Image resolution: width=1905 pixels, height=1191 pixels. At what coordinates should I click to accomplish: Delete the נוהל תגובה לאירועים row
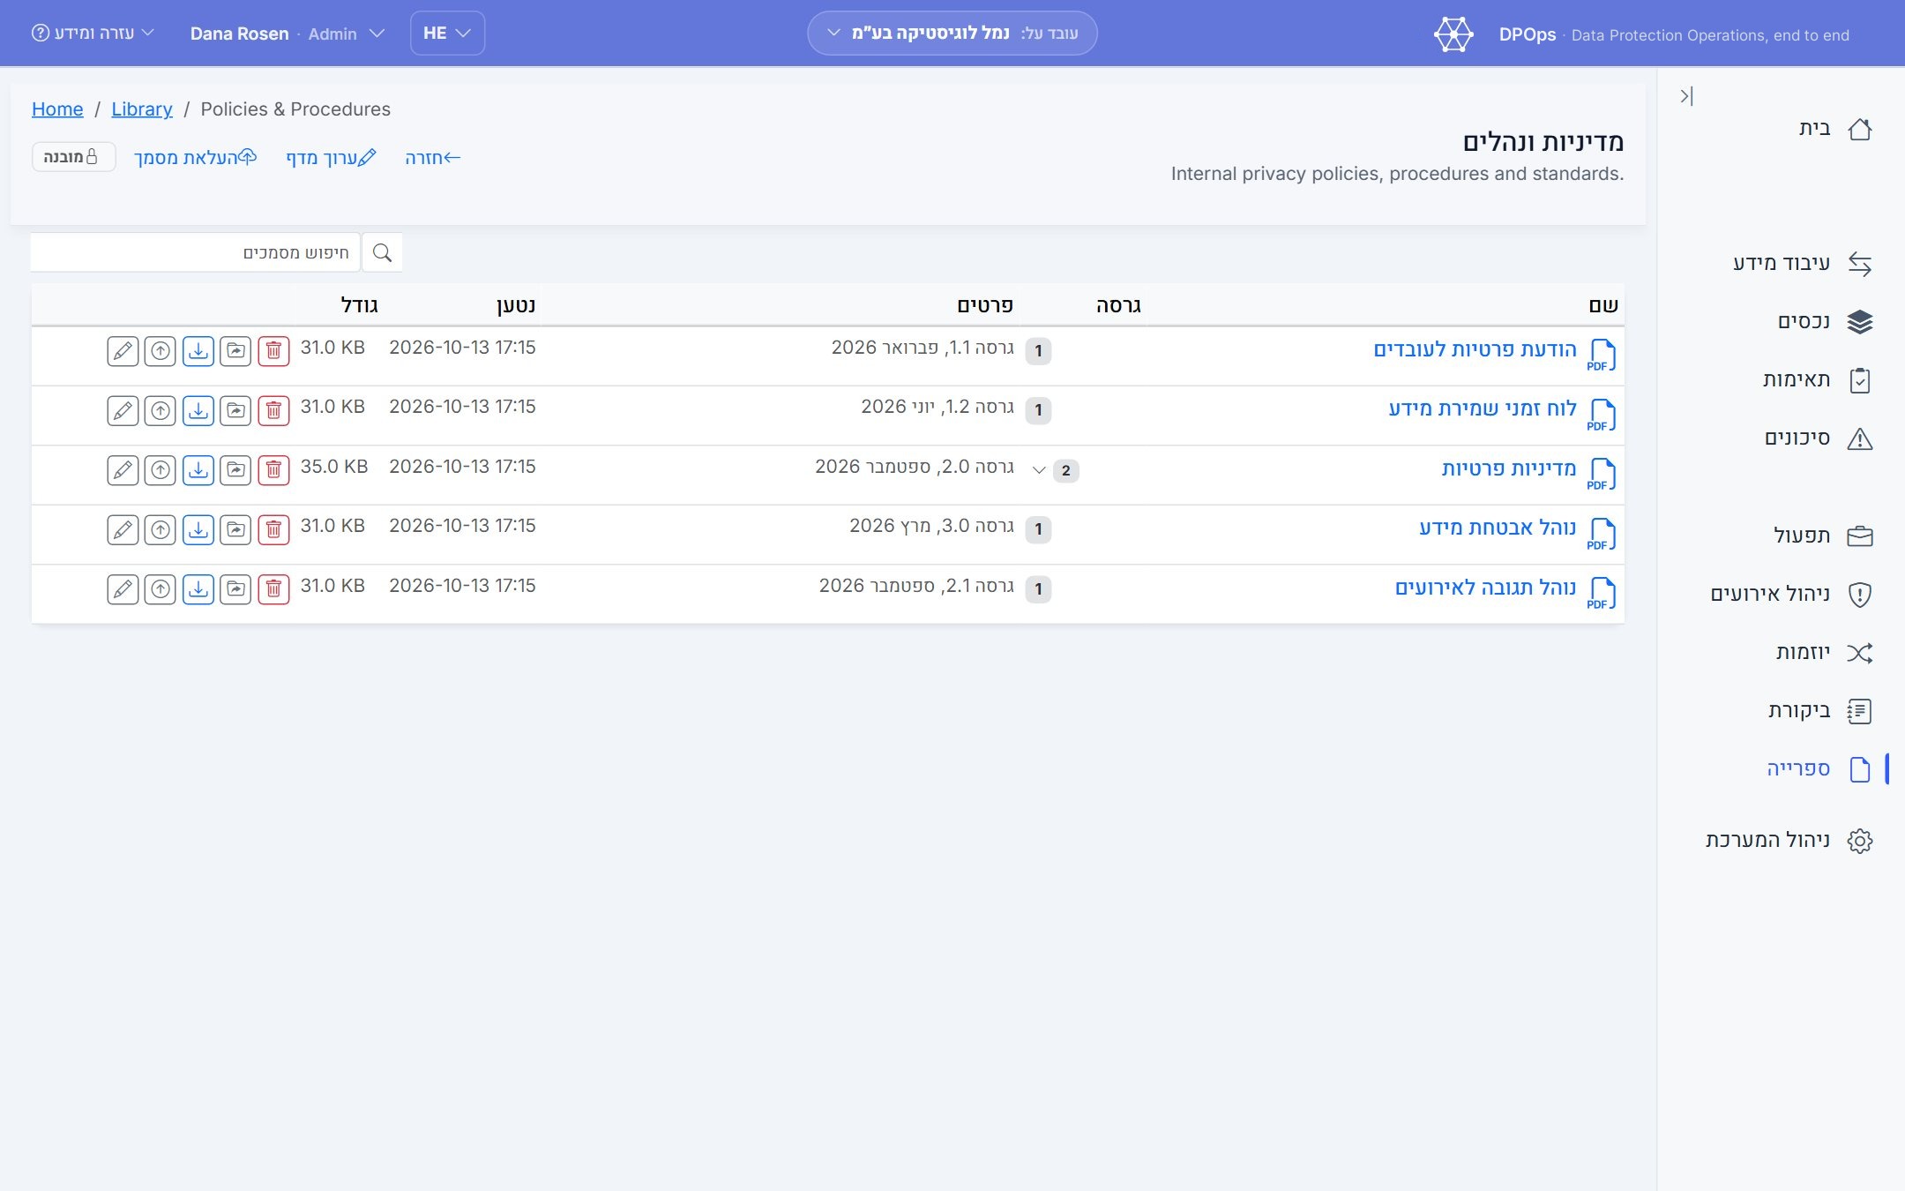[x=273, y=589]
